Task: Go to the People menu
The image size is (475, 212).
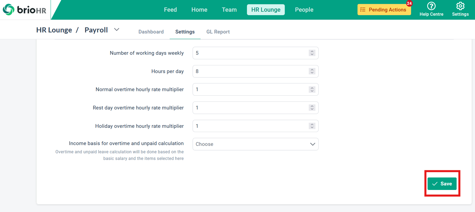Action: pyautogui.click(x=304, y=10)
